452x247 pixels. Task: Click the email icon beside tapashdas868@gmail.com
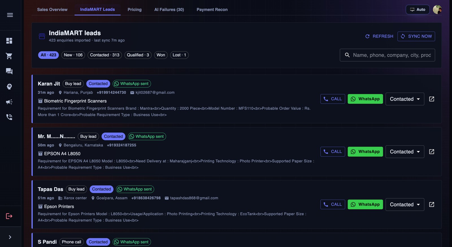pos(167,198)
